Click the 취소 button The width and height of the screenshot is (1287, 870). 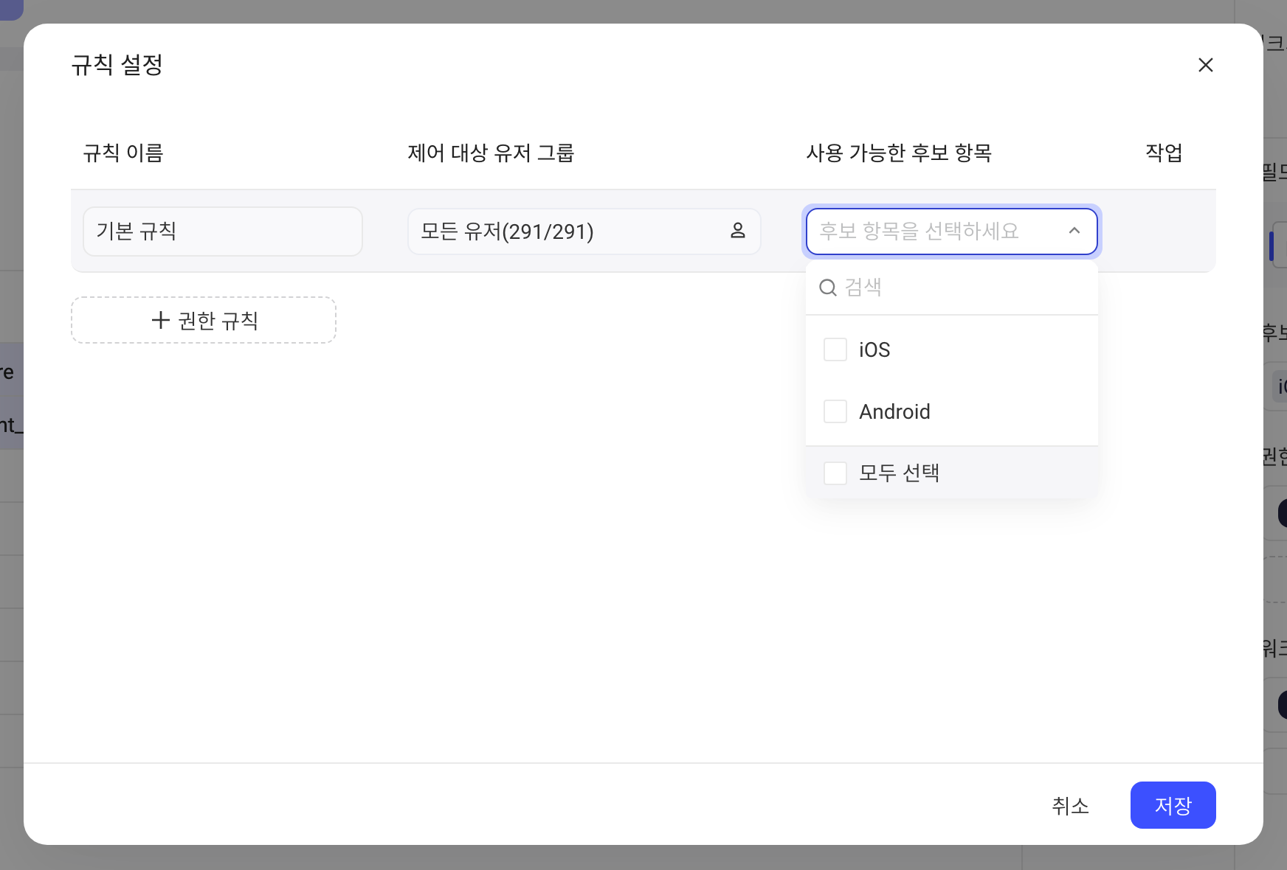tap(1070, 805)
